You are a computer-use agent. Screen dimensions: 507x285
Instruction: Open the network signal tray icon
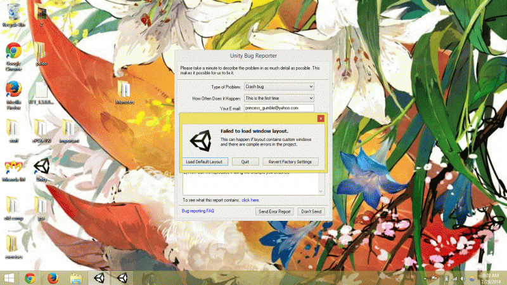pyautogui.click(x=454, y=279)
